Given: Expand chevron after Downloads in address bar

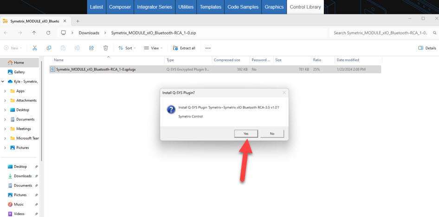Looking at the screenshot, I should click(x=105, y=33).
